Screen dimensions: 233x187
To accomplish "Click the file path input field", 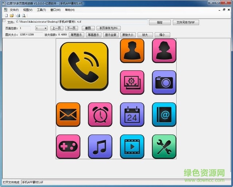I will tap(82, 22).
